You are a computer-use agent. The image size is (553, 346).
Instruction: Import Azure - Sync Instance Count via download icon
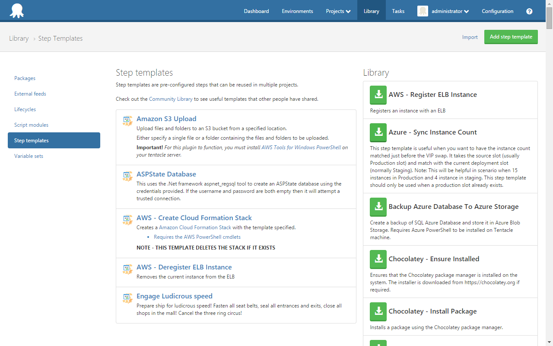pos(378,133)
